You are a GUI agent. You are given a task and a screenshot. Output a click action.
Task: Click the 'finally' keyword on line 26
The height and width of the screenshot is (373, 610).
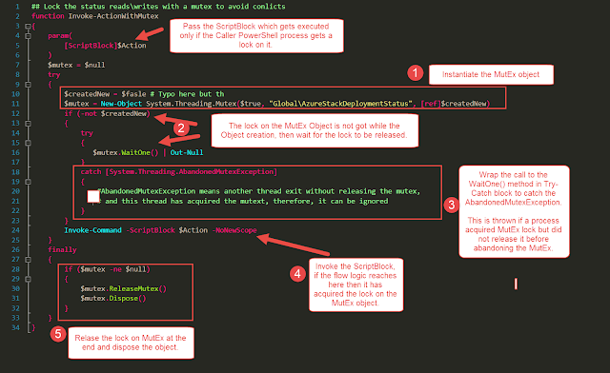coord(62,249)
